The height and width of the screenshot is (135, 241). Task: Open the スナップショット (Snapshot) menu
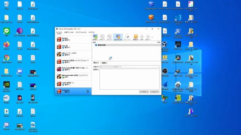(81, 32)
